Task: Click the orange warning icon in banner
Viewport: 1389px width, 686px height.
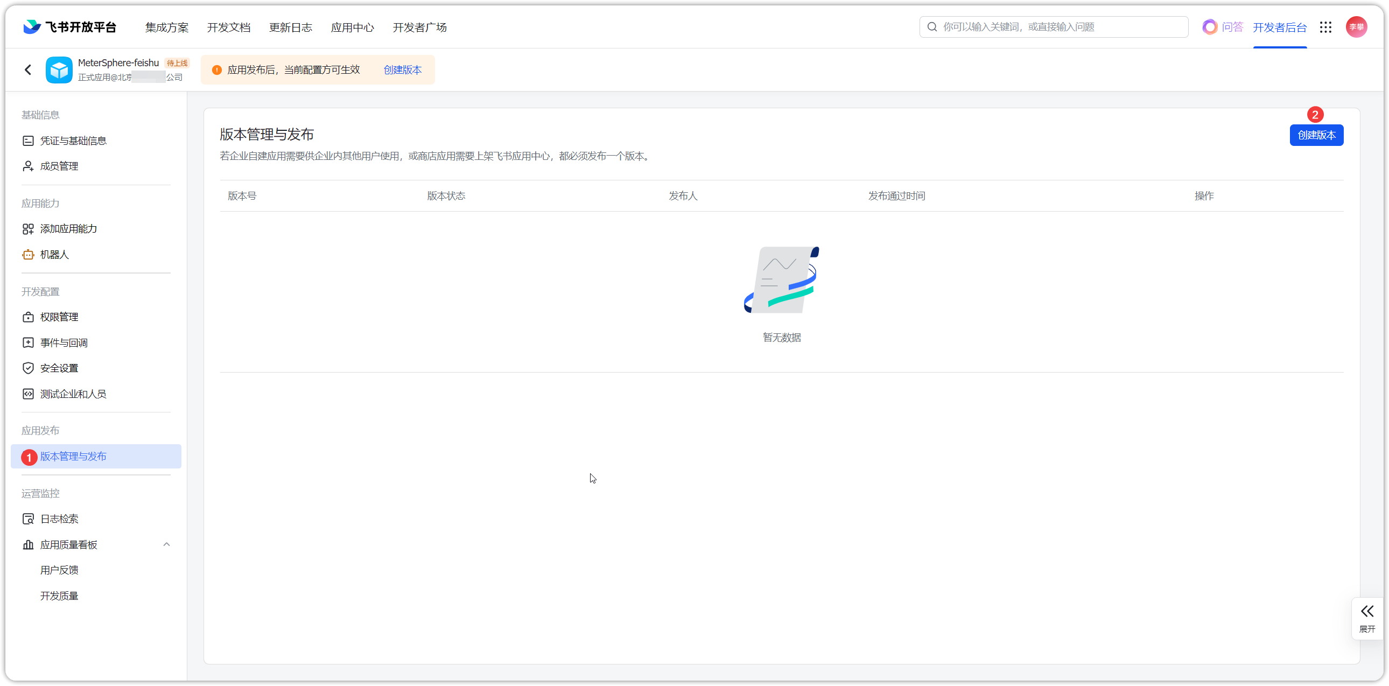Action: pyautogui.click(x=217, y=70)
